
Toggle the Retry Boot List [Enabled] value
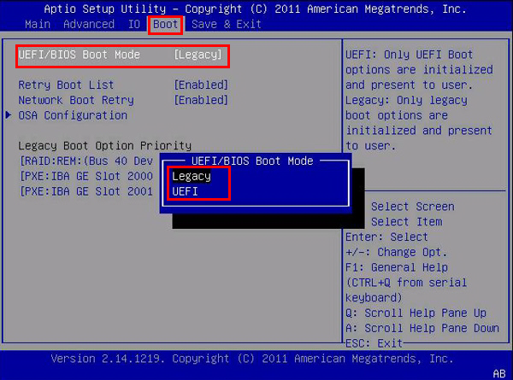(x=201, y=85)
